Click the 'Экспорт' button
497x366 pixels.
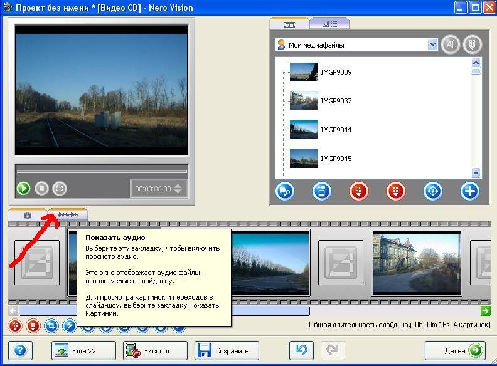coord(156,350)
